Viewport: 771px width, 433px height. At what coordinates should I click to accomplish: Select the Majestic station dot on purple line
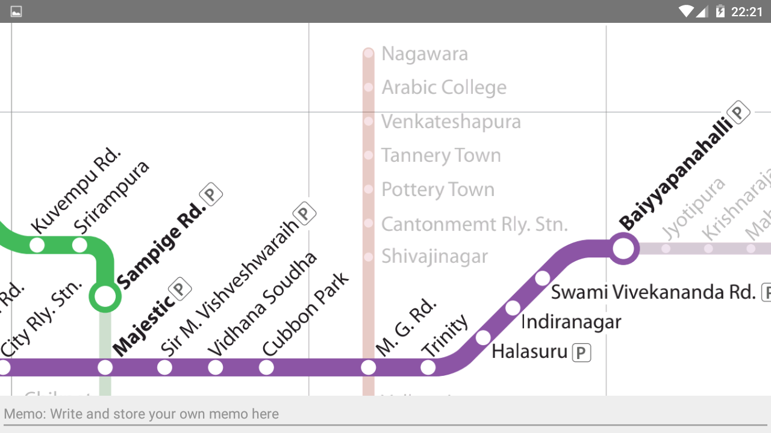coord(105,367)
